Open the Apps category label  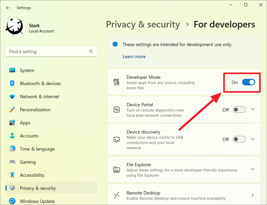click(x=25, y=123)
